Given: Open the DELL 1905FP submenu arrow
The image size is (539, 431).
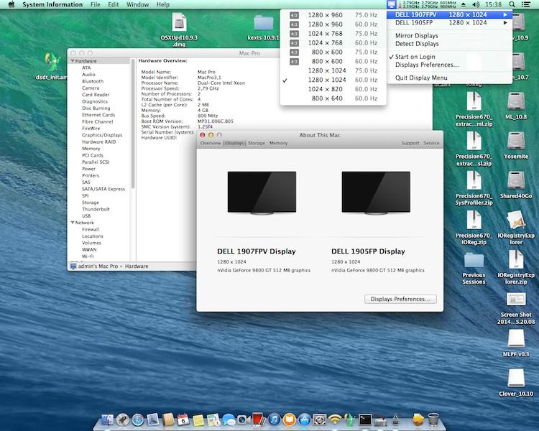Looking at the screenshot, I should (x=505, y=23).
